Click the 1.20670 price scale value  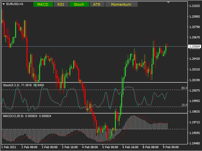pos(194,37)
